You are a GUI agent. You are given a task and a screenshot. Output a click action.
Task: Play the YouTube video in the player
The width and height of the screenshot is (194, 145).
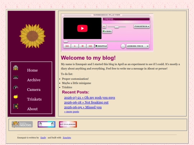(82, 28)
